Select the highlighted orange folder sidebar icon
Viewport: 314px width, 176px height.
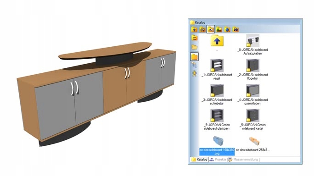[195, 56]
